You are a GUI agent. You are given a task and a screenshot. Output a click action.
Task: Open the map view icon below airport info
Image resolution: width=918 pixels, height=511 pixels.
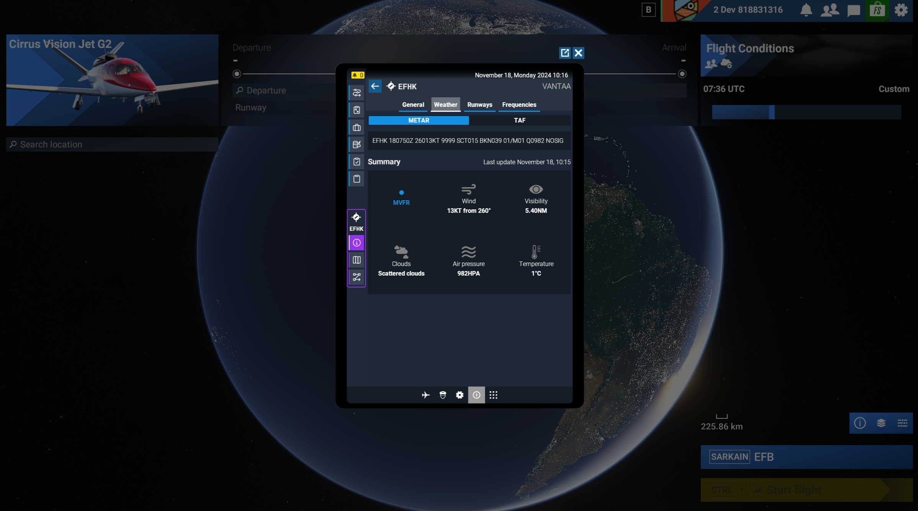coord(356,260)
